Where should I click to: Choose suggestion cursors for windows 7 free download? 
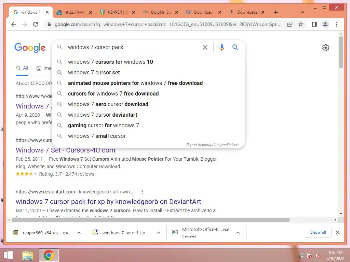tap(148, 93)
